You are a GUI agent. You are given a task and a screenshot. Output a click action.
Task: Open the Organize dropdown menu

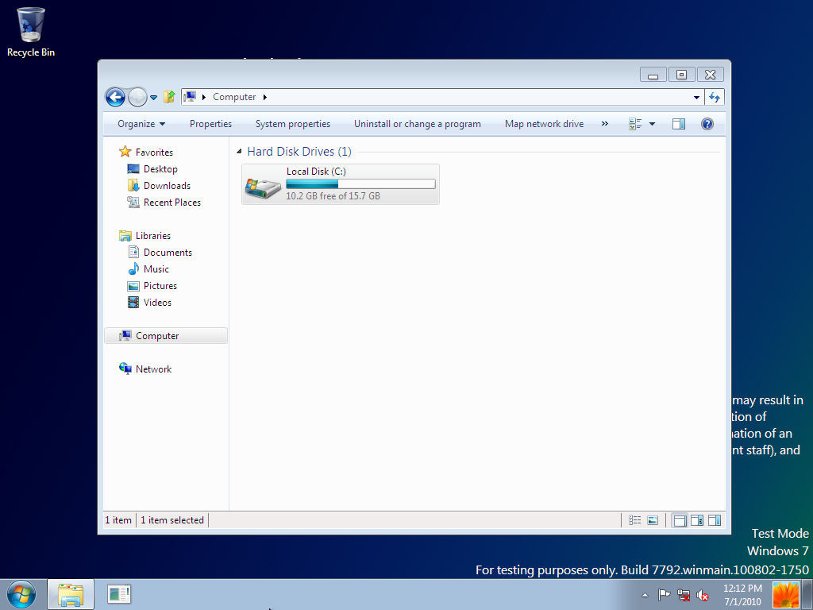141,124
